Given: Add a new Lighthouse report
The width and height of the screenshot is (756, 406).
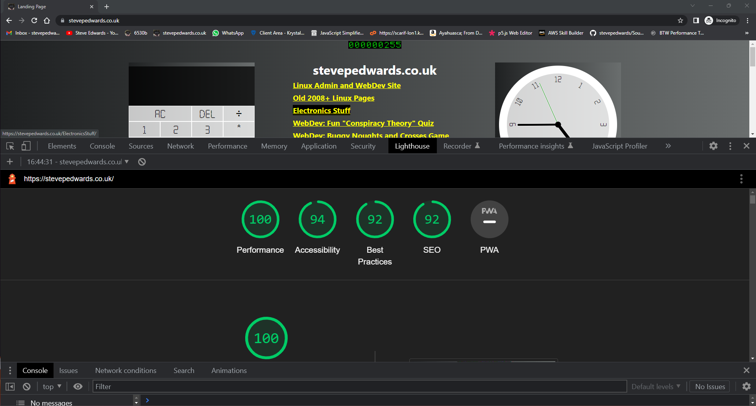Looking at the screenshot, I should point(10,162).
